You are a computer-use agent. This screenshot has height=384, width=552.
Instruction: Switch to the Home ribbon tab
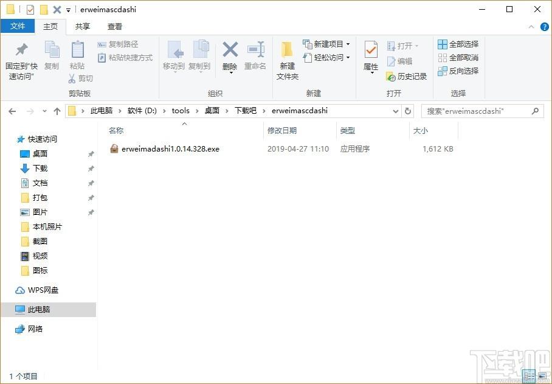click(50, 26)
